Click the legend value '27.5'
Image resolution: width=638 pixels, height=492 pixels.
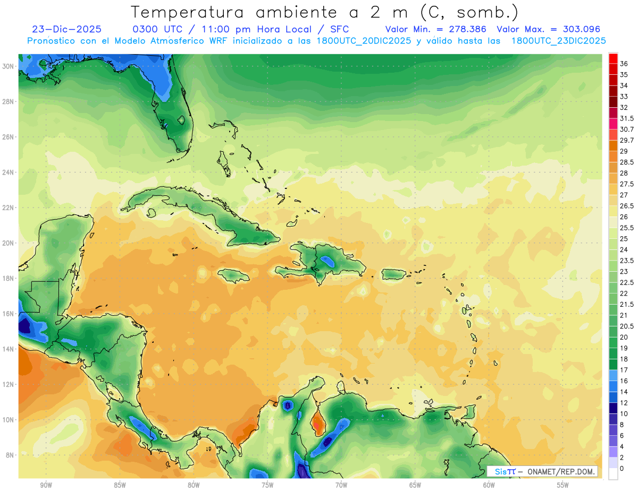pyautogui.click(x=627, y=184)
